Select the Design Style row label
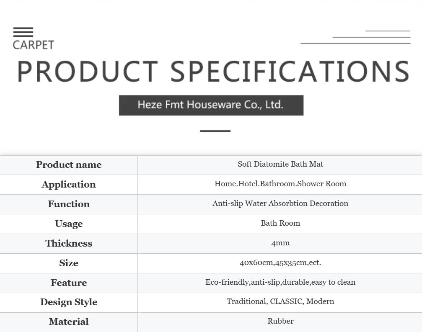Image resolution: width=422 pixels, height=332 pixels. coord(69,302)
